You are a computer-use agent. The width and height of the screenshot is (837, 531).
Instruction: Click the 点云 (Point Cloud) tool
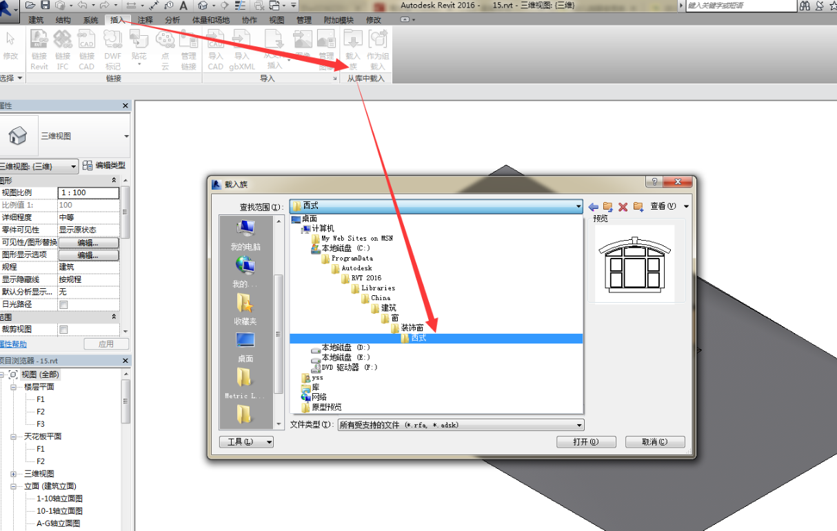(x=165, y=50)
